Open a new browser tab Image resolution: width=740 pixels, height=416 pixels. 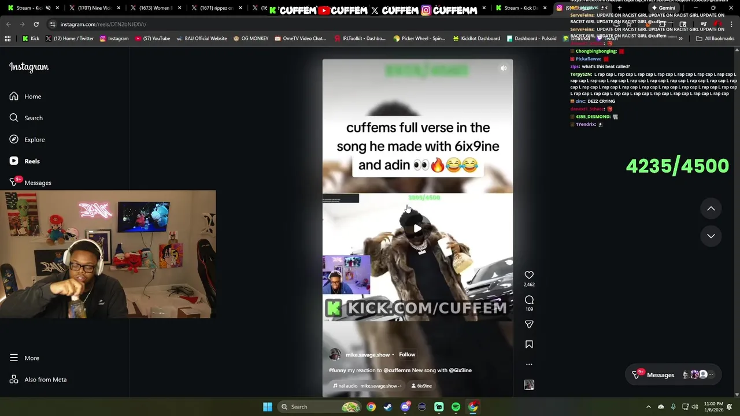[619, 8]
